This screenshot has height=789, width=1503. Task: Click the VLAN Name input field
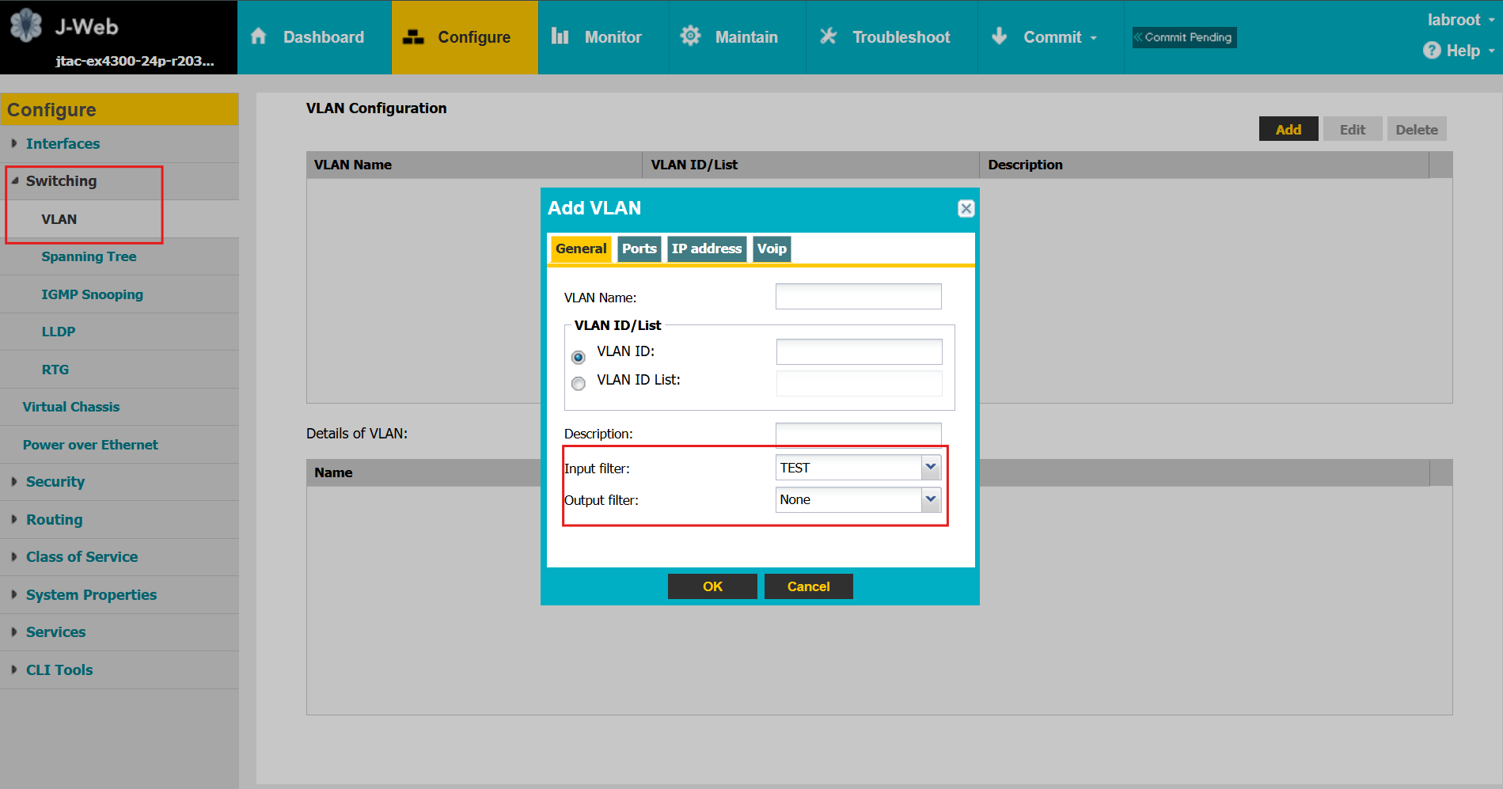[x=858, y=296]
